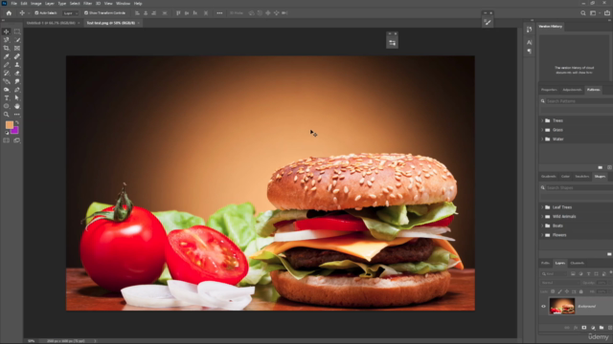Select the Eyedropper tool
Viewport: 613px width, 344px height.
click(7, 56)
